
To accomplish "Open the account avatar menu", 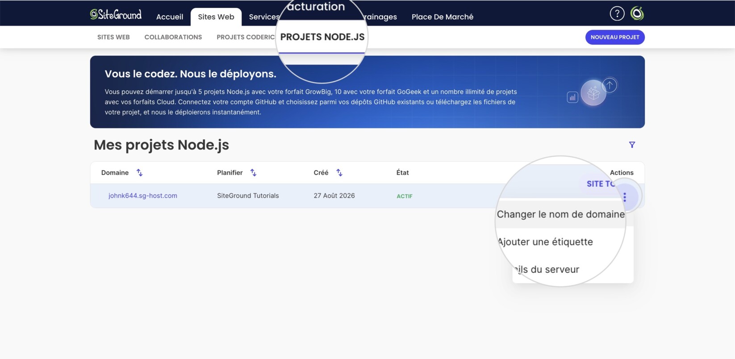I will [637, 14].
